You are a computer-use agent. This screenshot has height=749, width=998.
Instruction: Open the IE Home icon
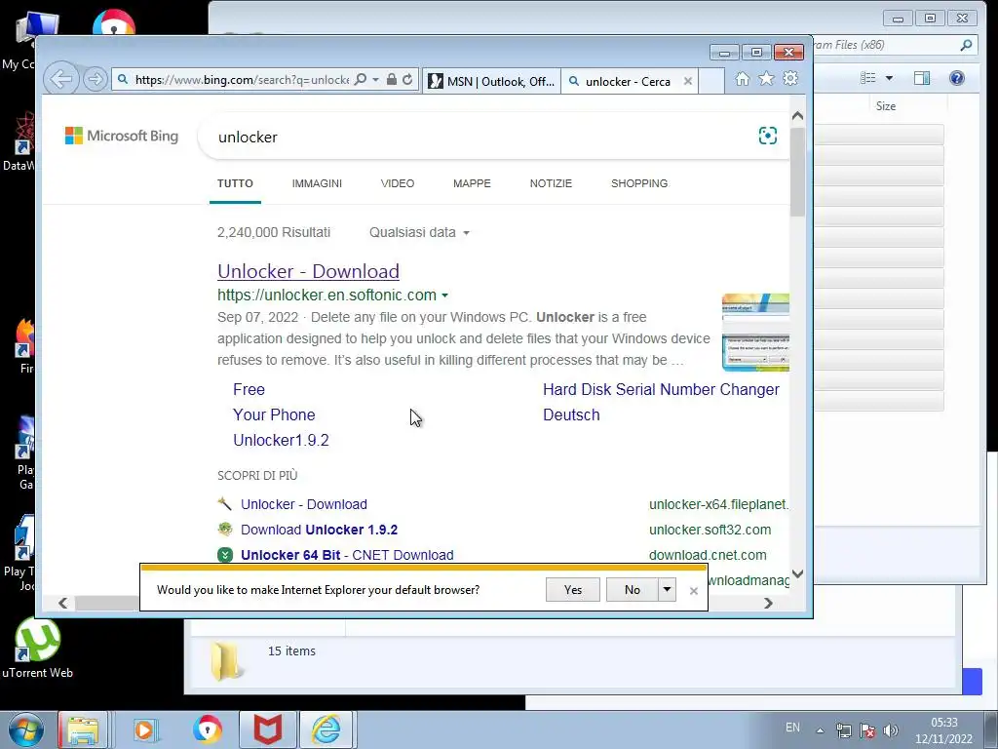click(x=742, y=78)
